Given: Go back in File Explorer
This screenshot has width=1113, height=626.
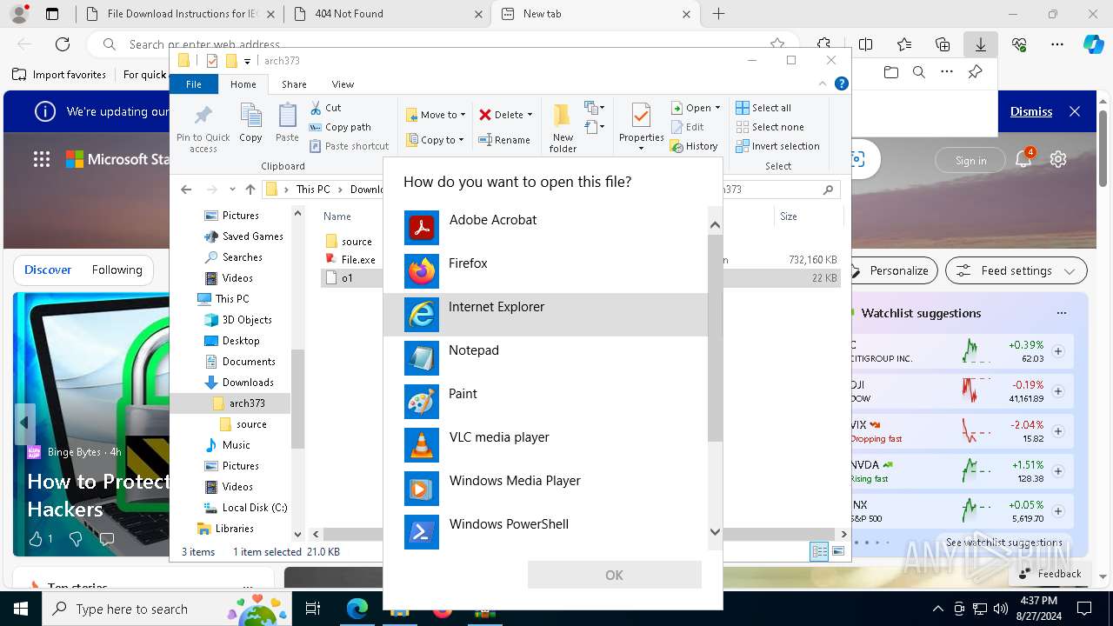Looking at the screenshot, I should (x=186, y=190).
